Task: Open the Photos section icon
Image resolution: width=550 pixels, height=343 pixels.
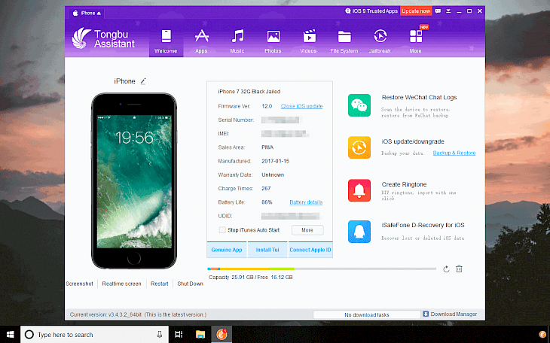Action: [x=273, y=36]
